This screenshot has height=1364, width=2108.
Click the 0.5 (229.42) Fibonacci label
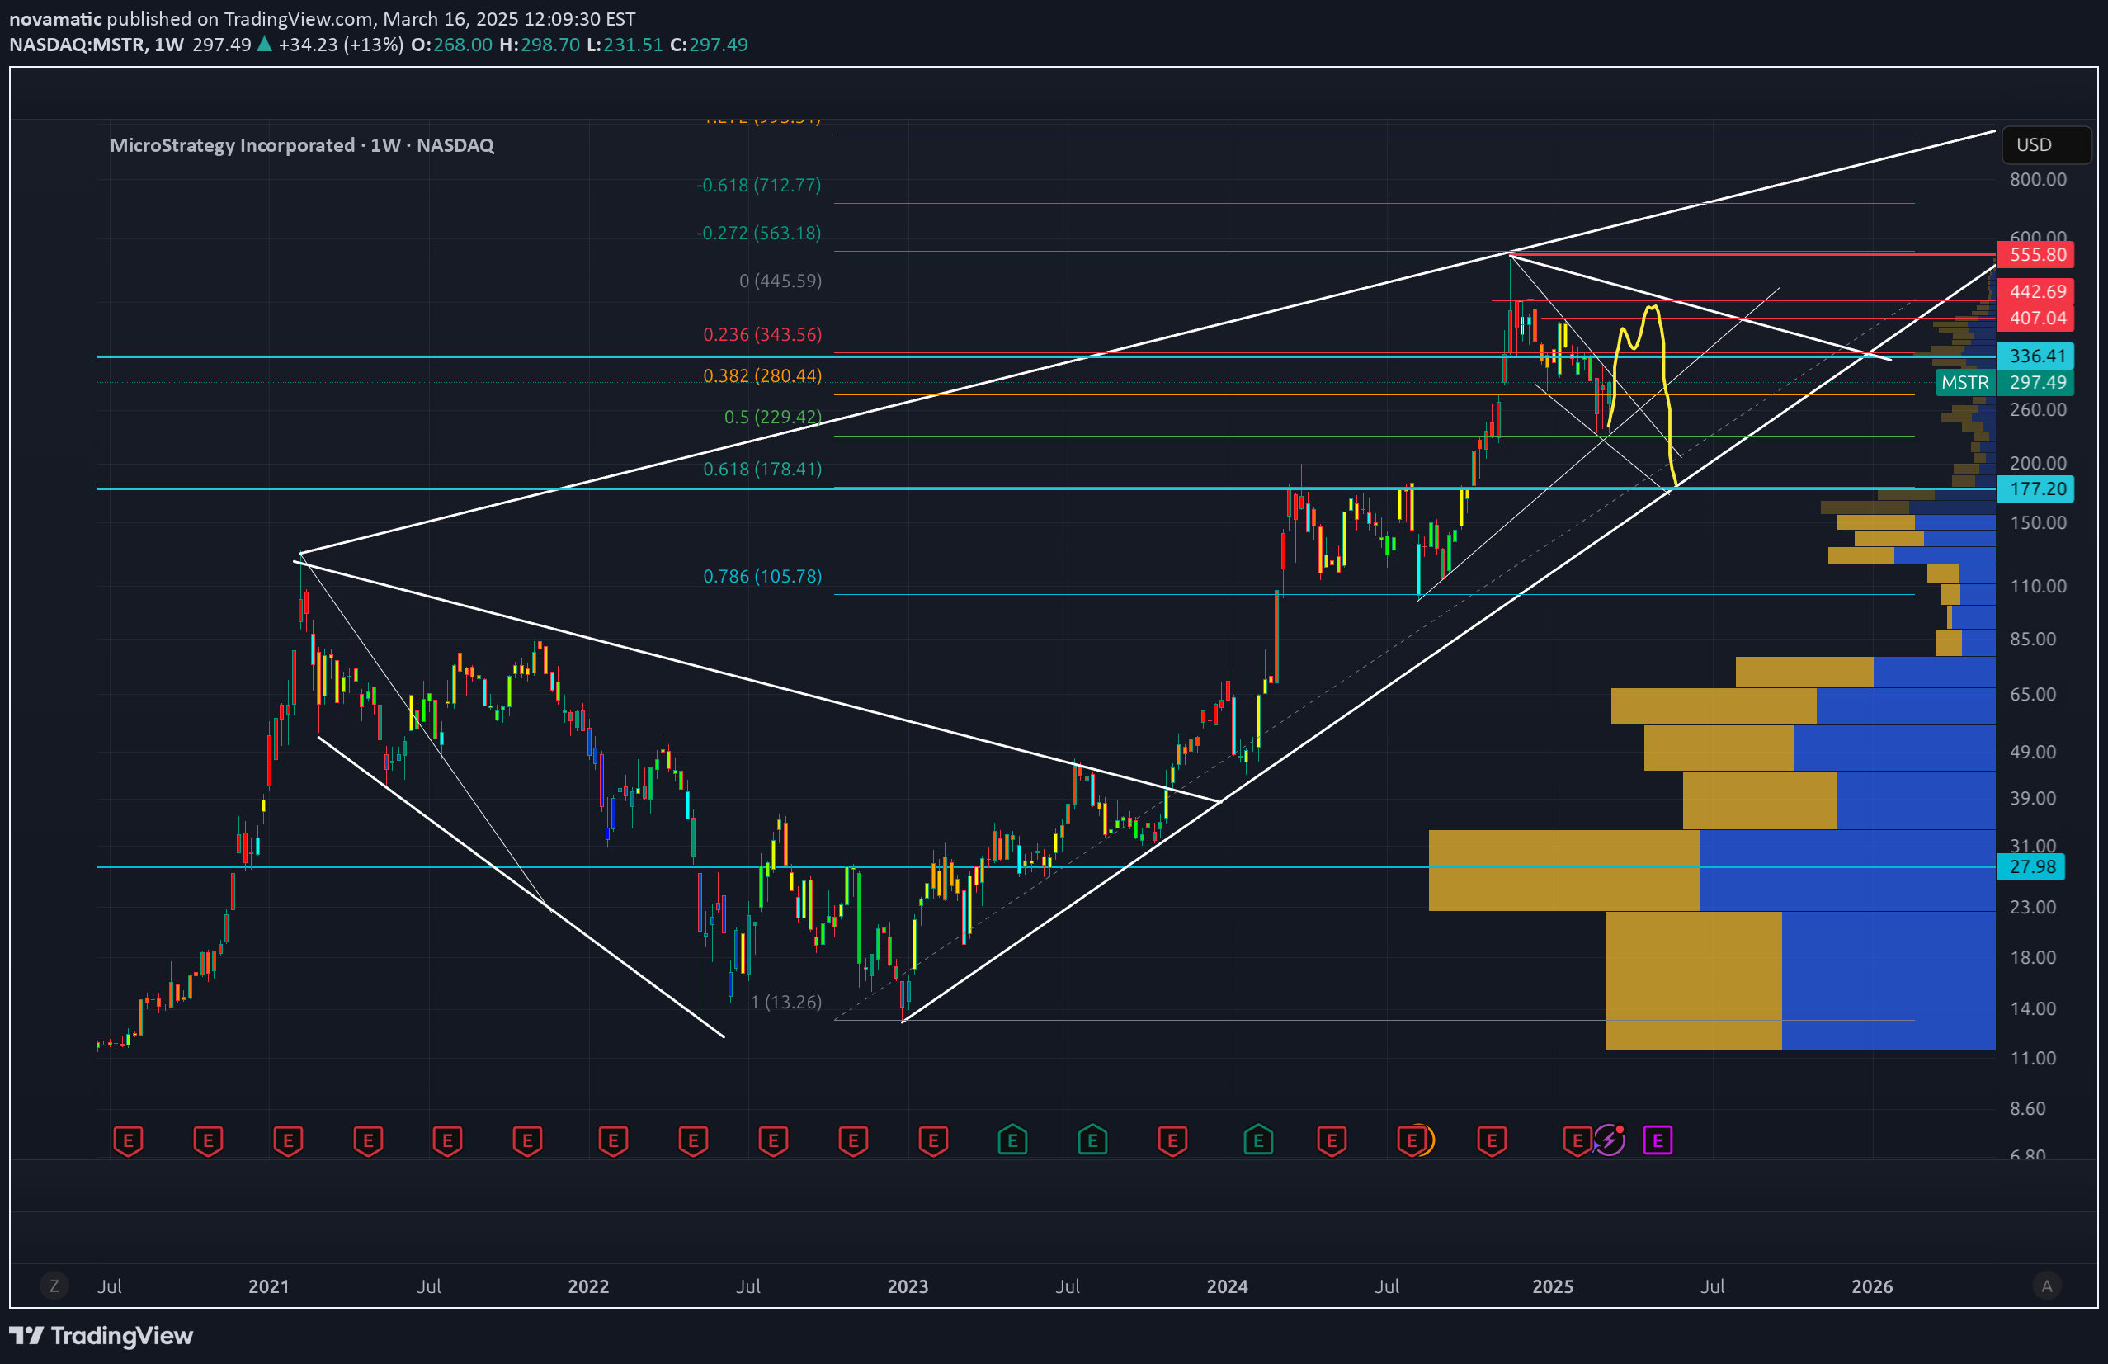[x=773, y=416]
